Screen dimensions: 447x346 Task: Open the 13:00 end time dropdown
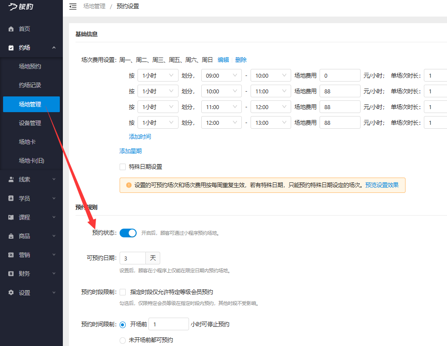pos(271,122)
